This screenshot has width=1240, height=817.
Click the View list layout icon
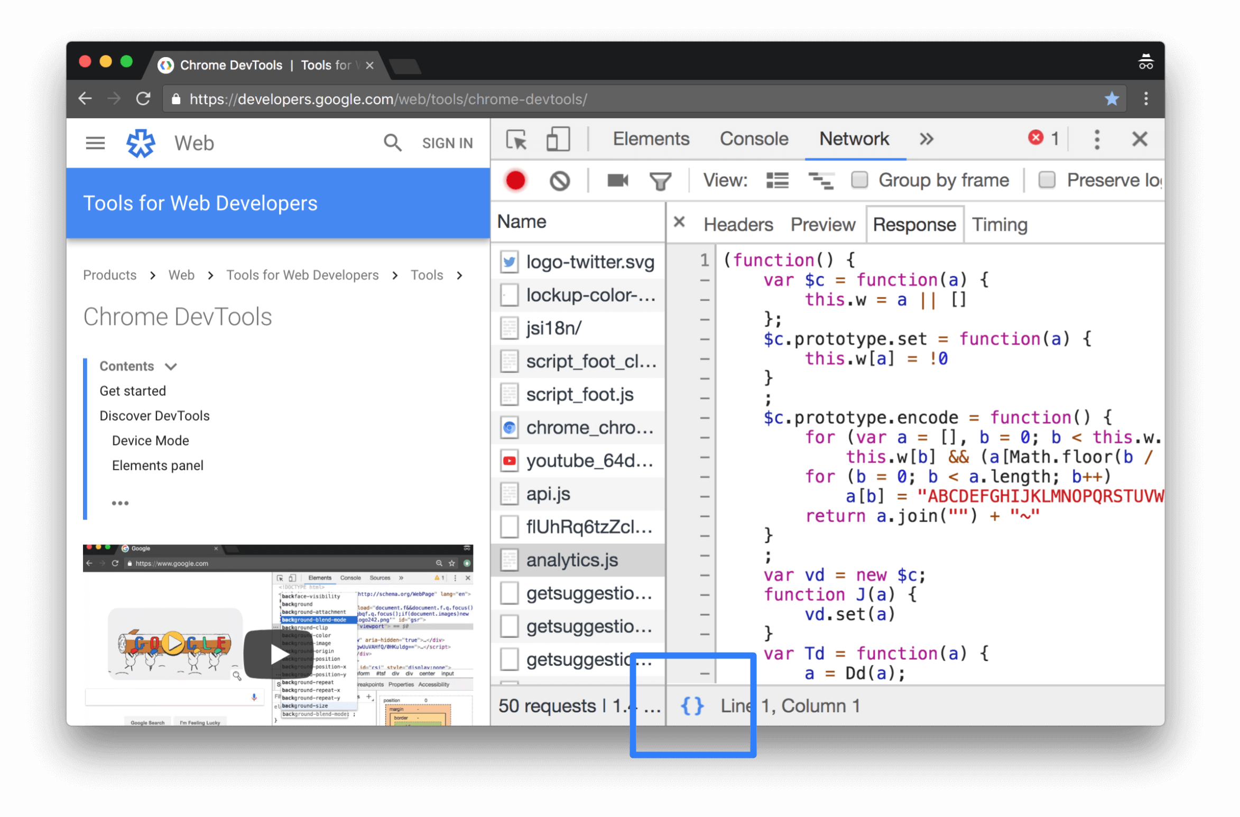click(777, 180)
